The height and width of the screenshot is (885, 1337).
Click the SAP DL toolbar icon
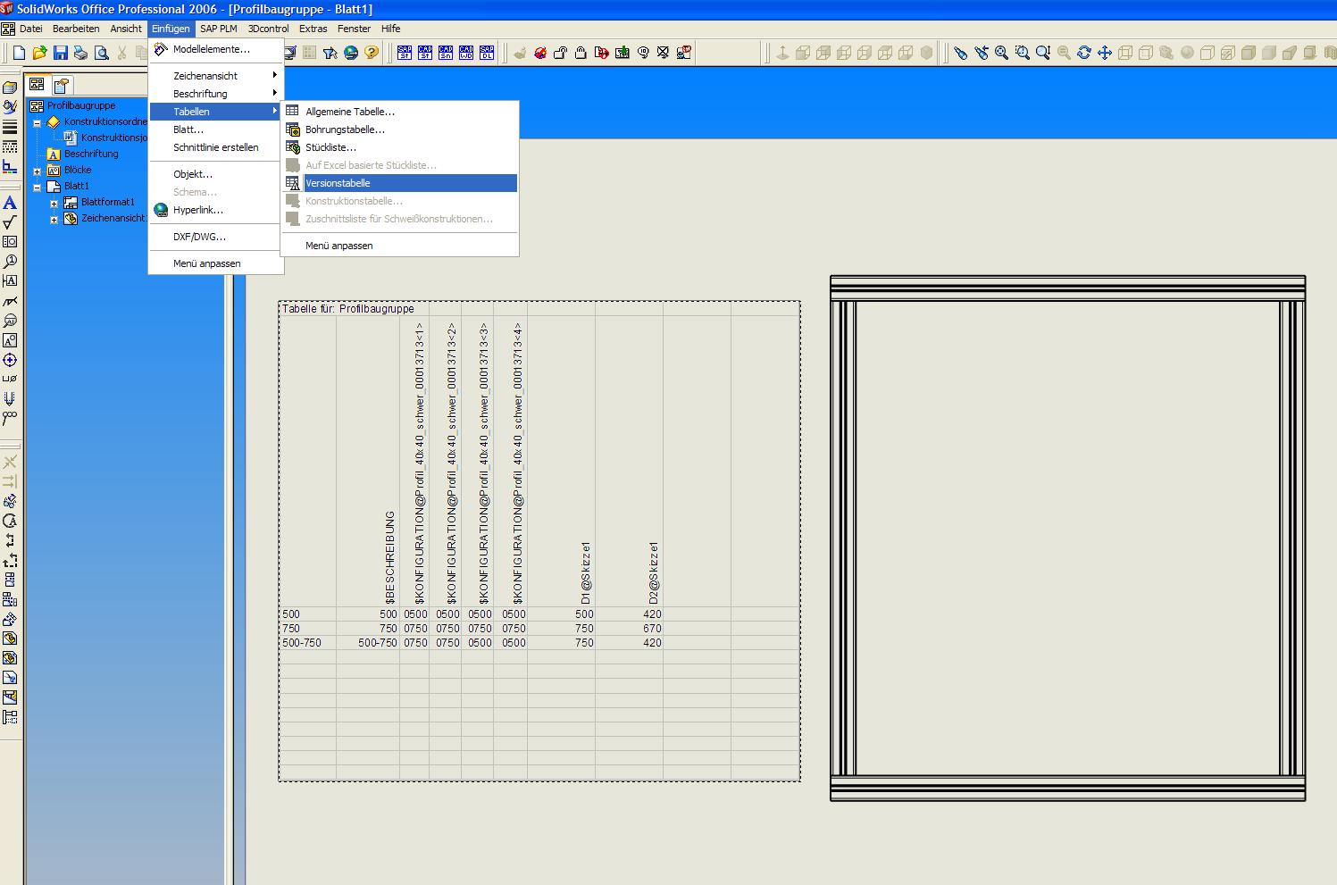[487, 54]
